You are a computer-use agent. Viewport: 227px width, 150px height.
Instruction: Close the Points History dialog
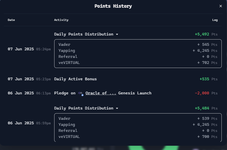pyautogui.click(x=220, y=6)
